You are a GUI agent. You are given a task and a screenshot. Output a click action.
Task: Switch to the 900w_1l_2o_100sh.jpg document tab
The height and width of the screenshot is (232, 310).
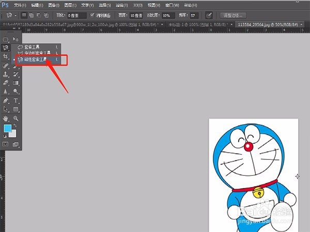pos(80,24)
